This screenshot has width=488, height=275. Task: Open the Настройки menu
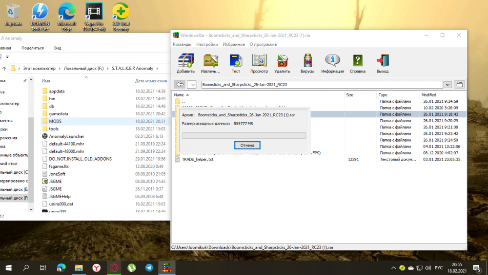[x=207, y=44]
